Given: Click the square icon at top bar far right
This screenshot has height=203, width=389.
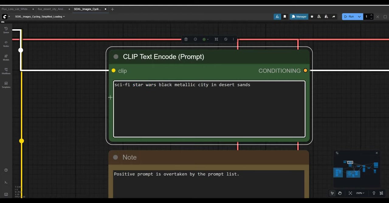Looking at the screenshot, I should [x=385, y=17].
